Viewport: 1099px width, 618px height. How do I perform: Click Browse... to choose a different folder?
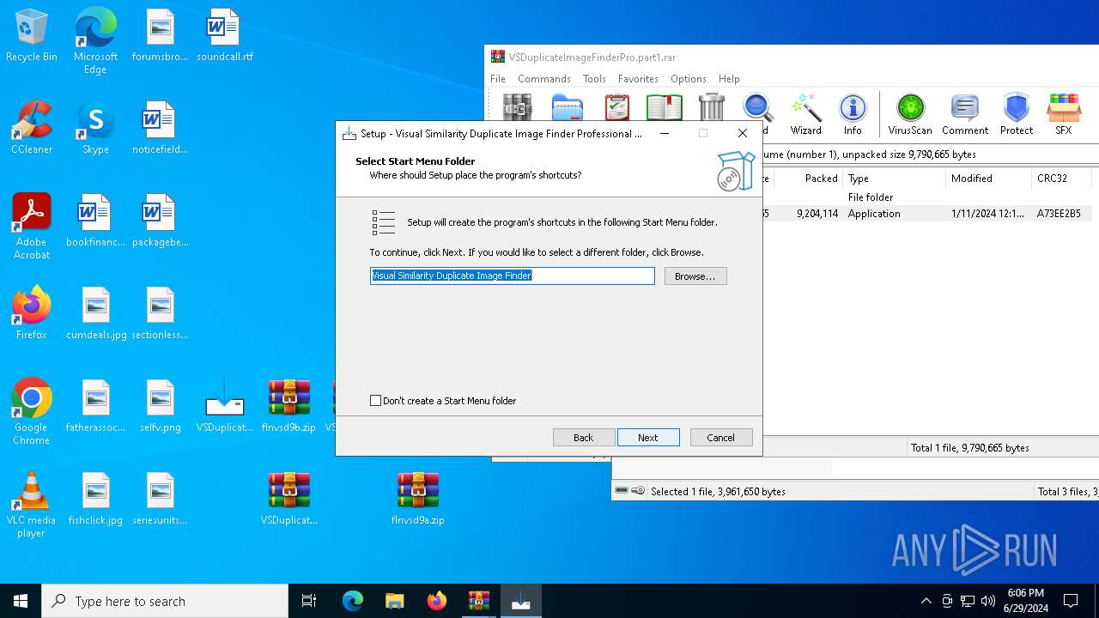pyautogui.click(x=695, y=276)
